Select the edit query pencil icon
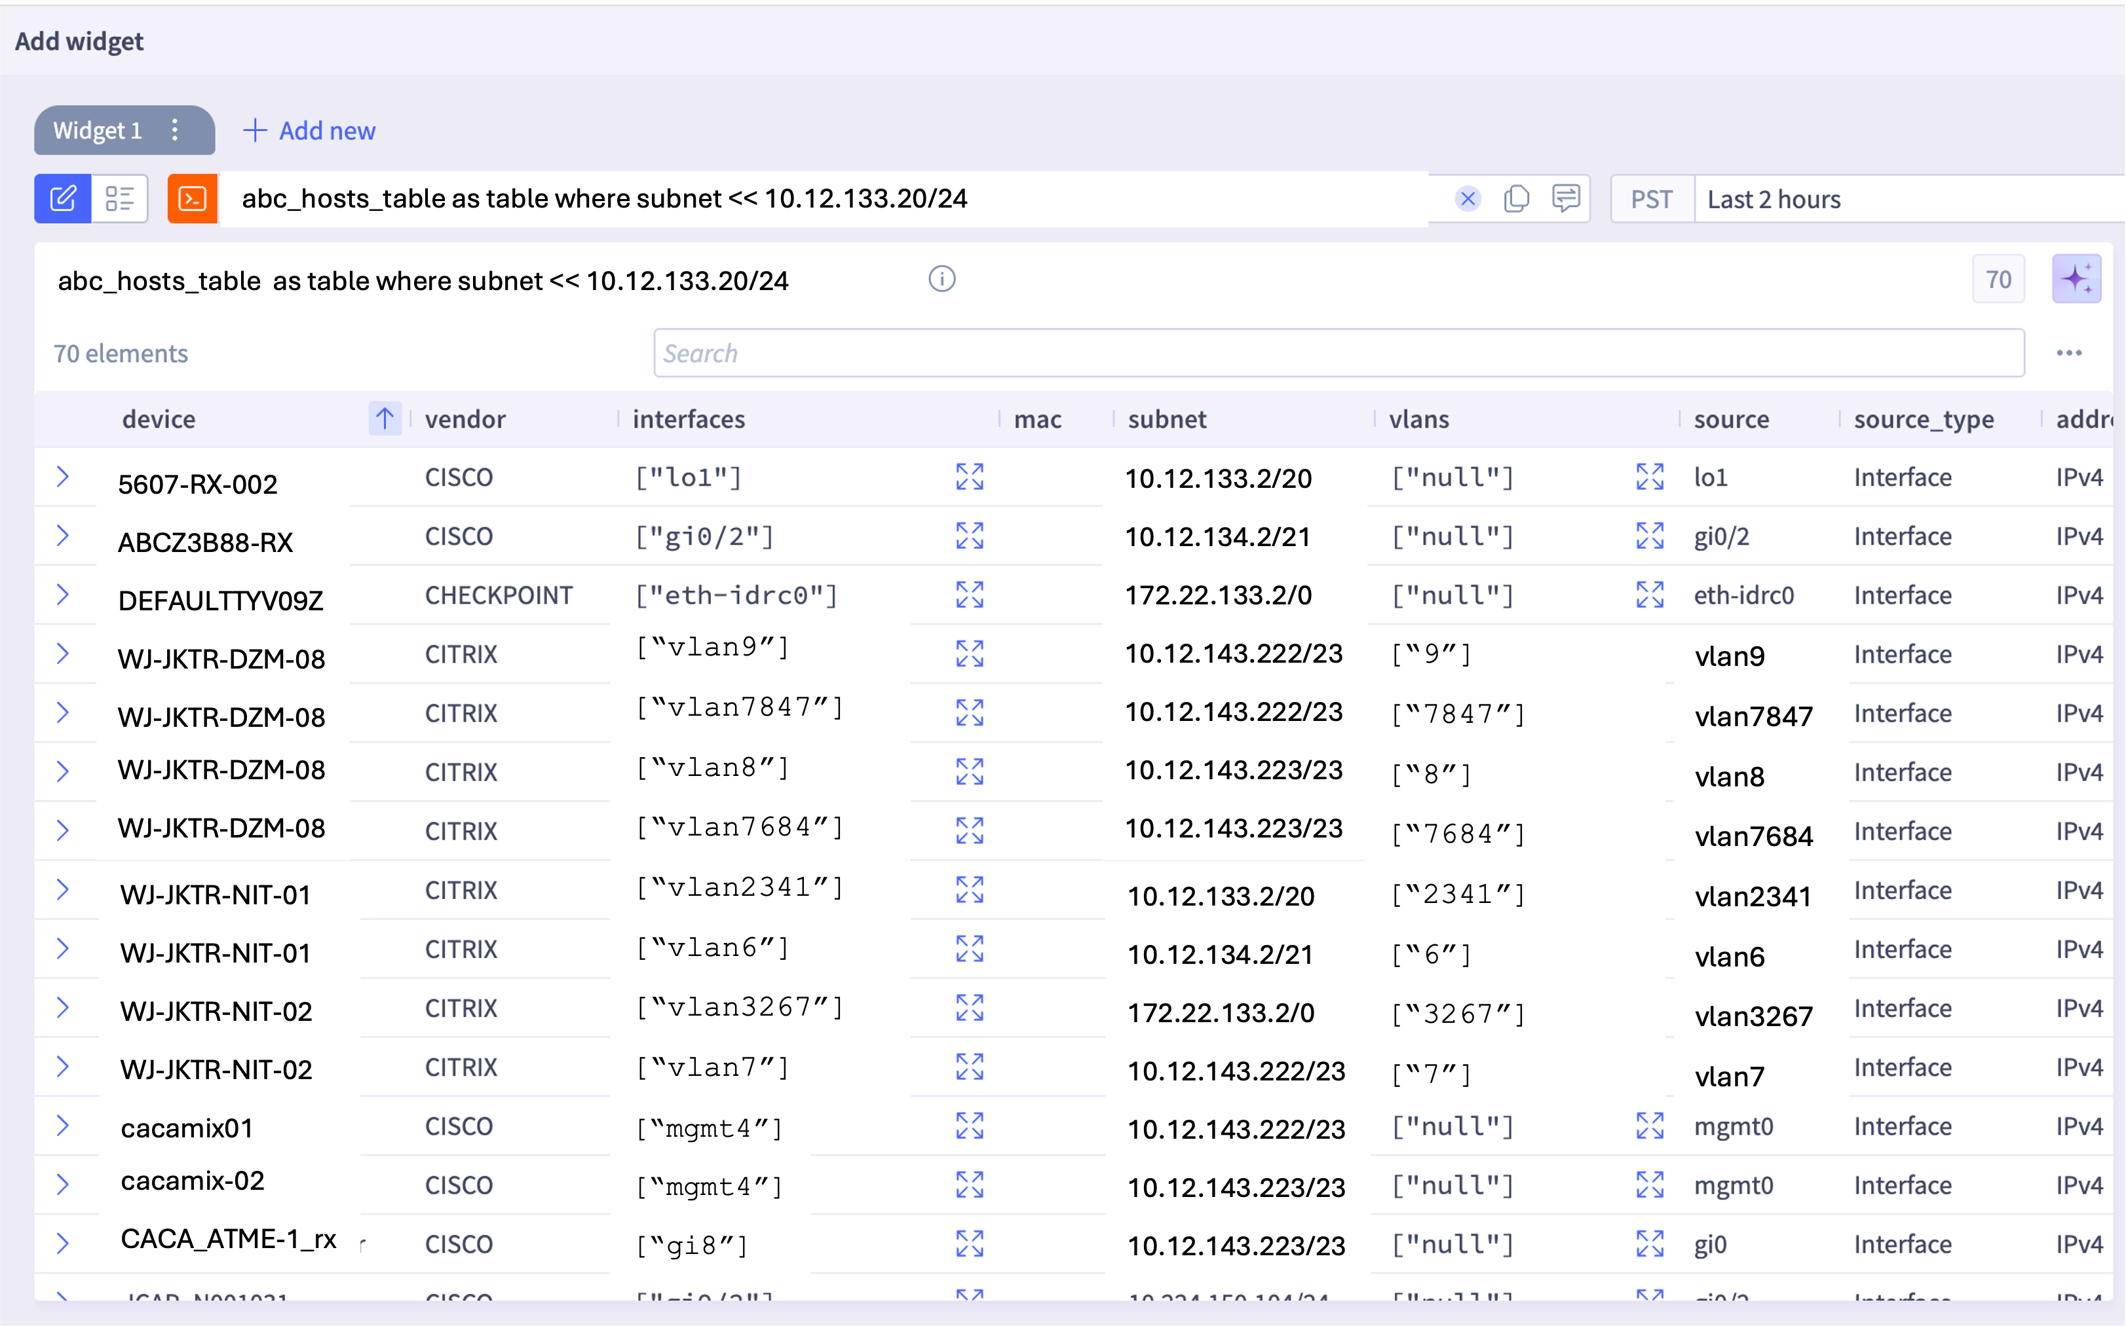 (x=62, y=198)
